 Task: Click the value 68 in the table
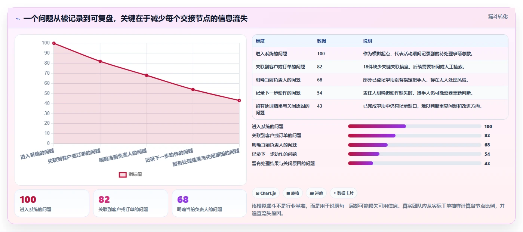tap(320, 80)
